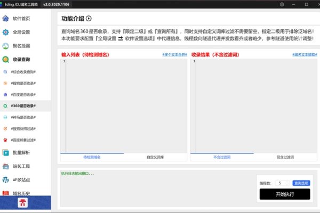Screen dimensions: 320x213
Task: Click the #综合收录查询# icon
Action: click(x=5, y=72)
